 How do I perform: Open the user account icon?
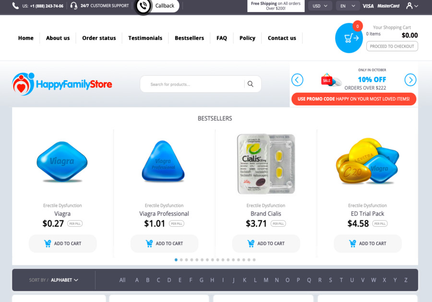[412, 6]
